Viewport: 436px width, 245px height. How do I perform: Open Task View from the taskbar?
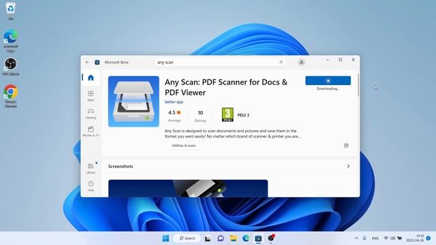tap(208, 238)
